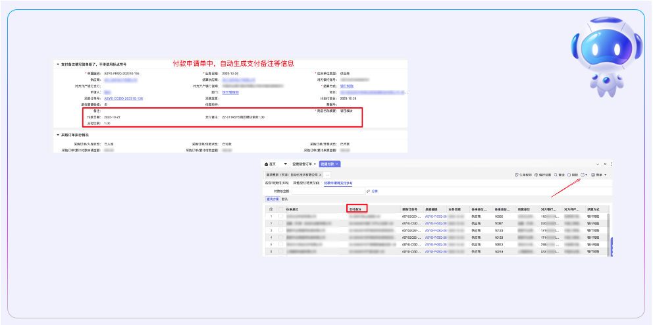Tick the checkbox in table row 1
Screen dimensions: 653x325
pos(280,216)
